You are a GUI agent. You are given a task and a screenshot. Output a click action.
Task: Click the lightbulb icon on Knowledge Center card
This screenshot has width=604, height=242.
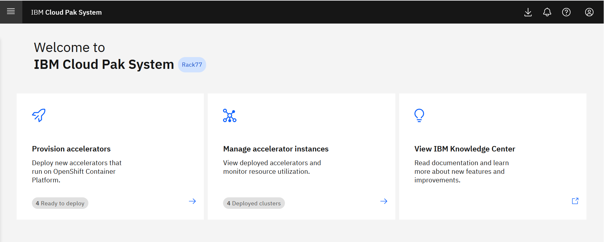click(x=419, y=115)
